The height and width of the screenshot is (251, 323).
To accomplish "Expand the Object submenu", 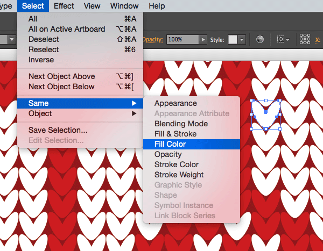I will (40, 113).
